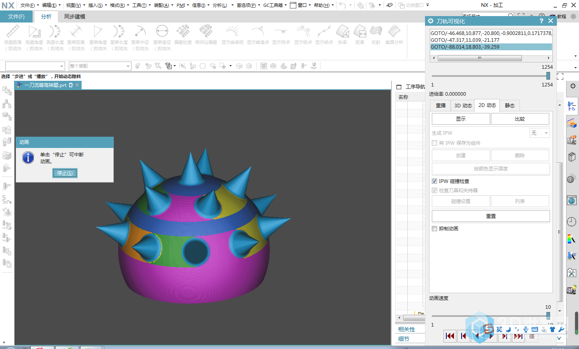Open the 整个装配 selection scope dropdown
The width and height of the screenshot is (579, 349).
[x=100, y=66]
